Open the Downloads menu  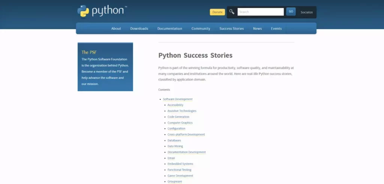(x=139, y=28)
